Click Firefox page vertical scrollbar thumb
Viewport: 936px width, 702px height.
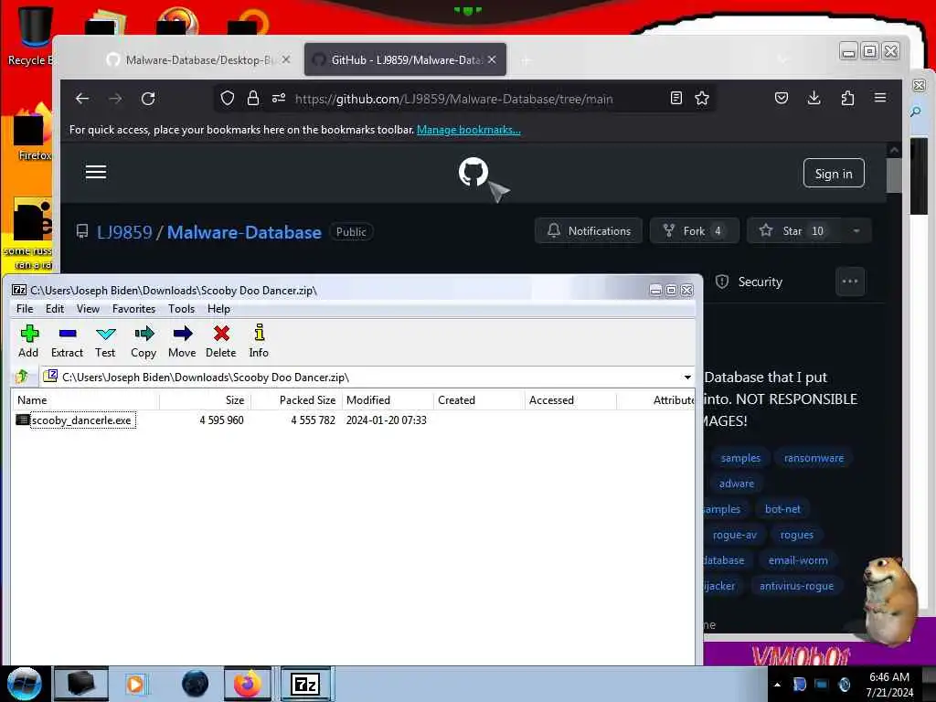click(894, 175)
